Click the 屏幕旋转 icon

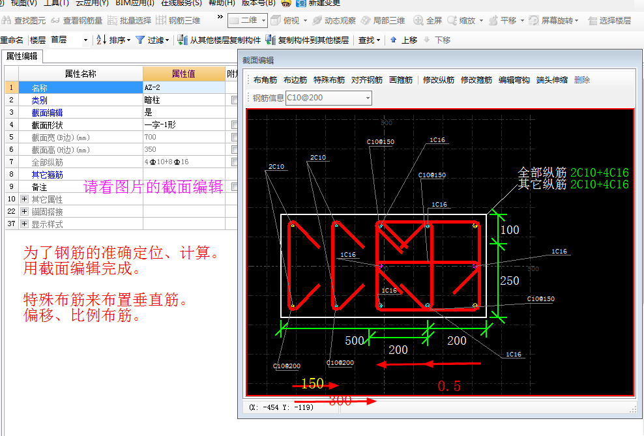[x=534, y=20]
